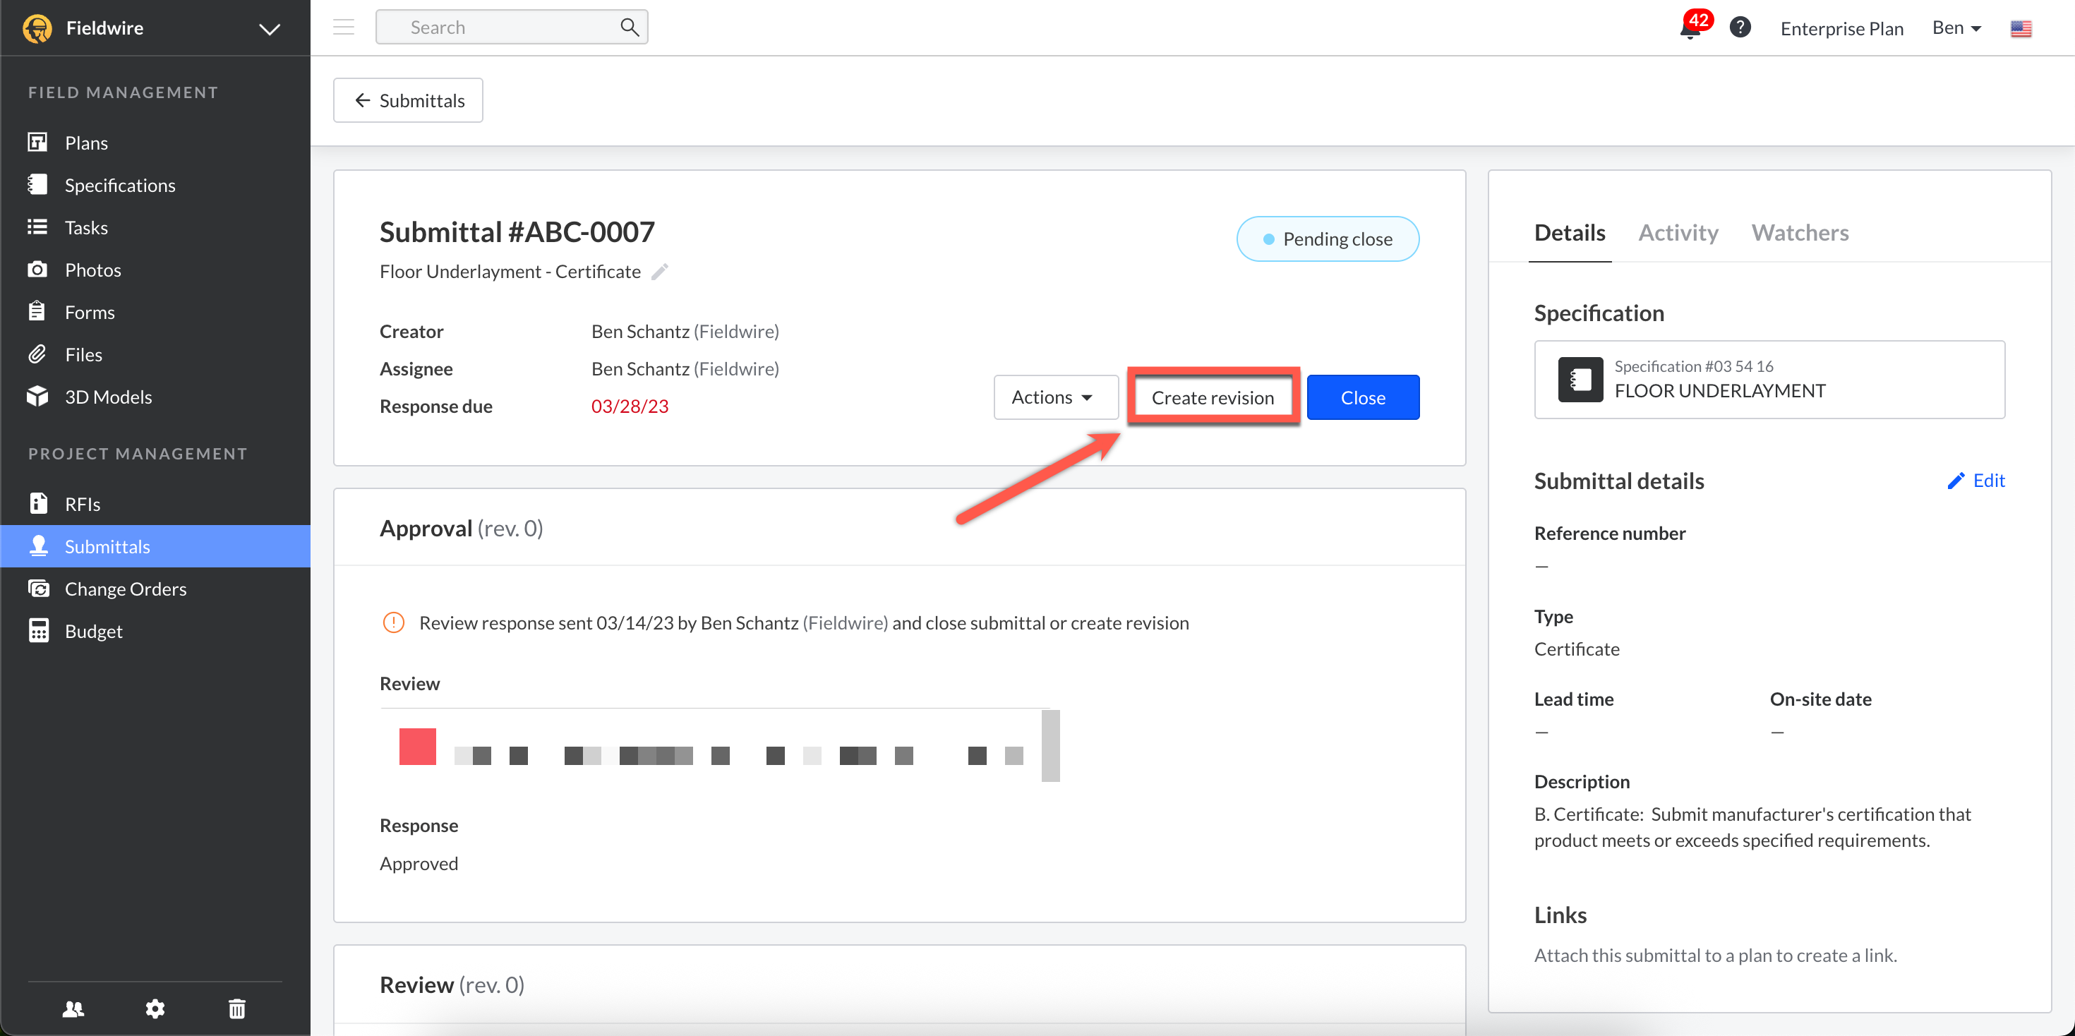Open the help question mark icon
This screenshot has width=2075, height=1036.
pyautogui.click(x=1740, y=28)
